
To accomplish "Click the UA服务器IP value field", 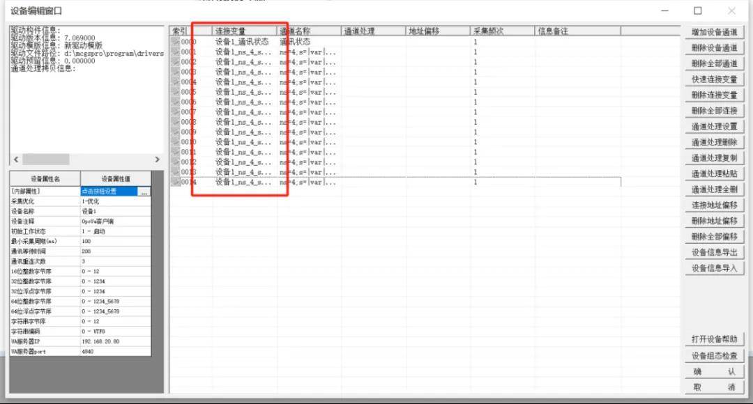I will tap(115, 342).
